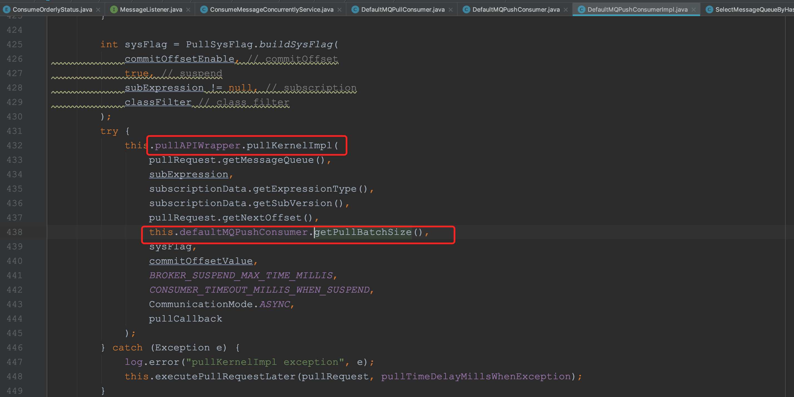This screenshot has width=794, height=397.
Task: Close the MessageListener.java tab
Action: [188, 10]
